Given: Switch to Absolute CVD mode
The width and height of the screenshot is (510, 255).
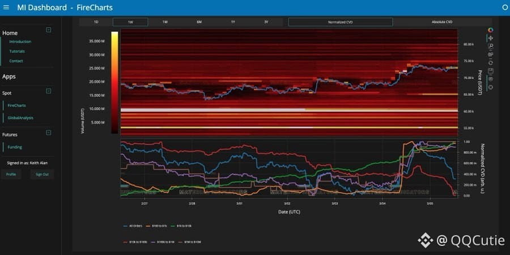Looking at the screenshot, I should (442, 22).
